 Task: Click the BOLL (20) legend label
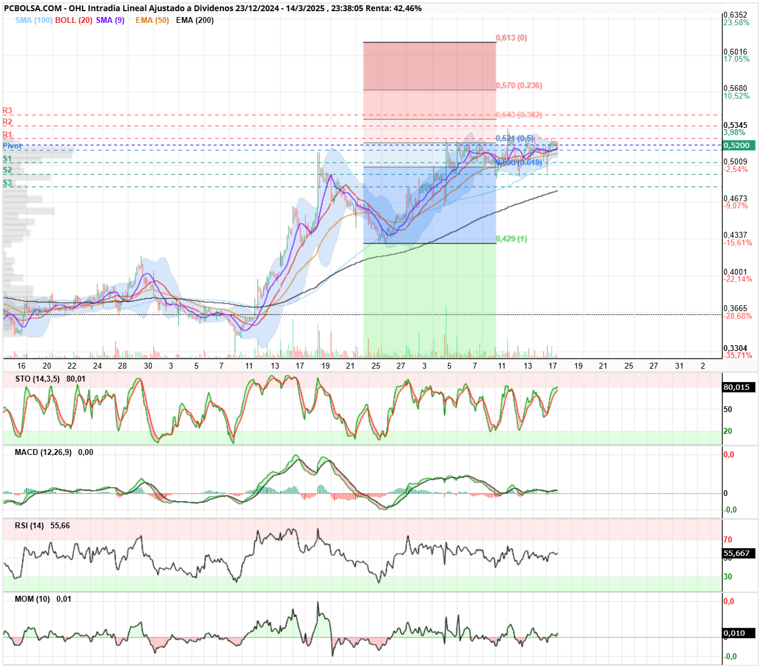pos(74,20)
